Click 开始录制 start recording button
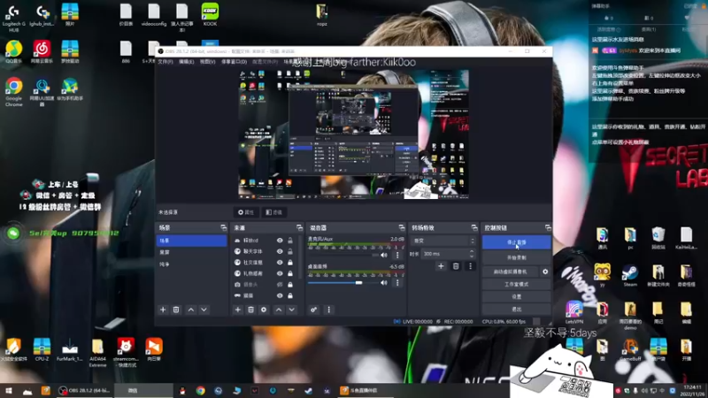 tap(516, 257)
